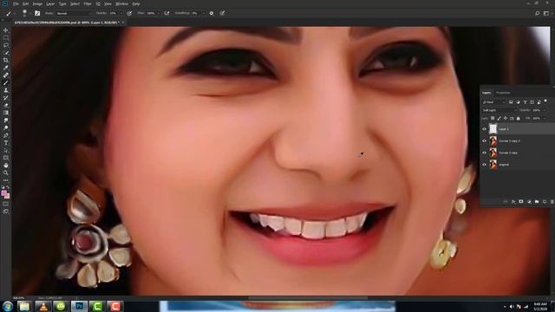This screenshot has width=555, height=312.
Task: Add layer style fx at panel bottom
Action: [x=513, y=202]
